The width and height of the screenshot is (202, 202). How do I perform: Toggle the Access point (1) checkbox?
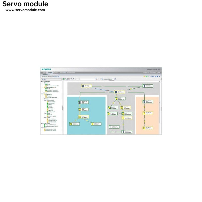pyautogui.click(x=47, y=102)
